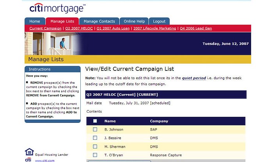Screen dimensions: 273x162
Task: Open the Current Campaign link
Action: pyautogui.click(x=45, y=28)
